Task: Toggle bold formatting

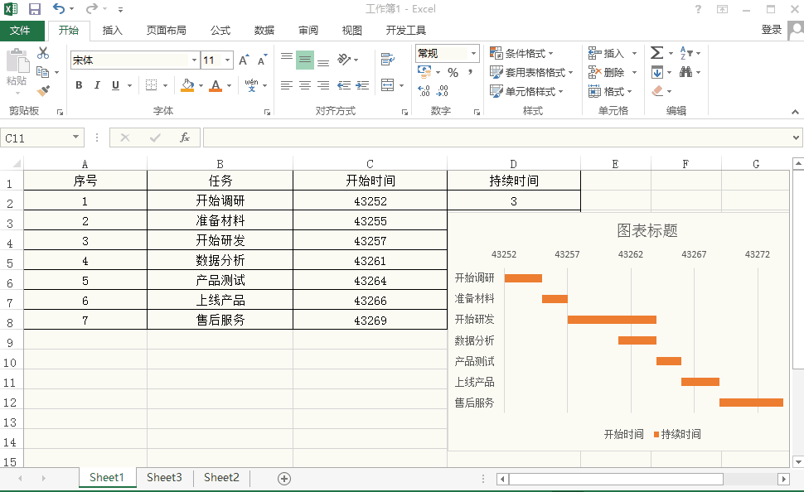Action: coord(79,85)
